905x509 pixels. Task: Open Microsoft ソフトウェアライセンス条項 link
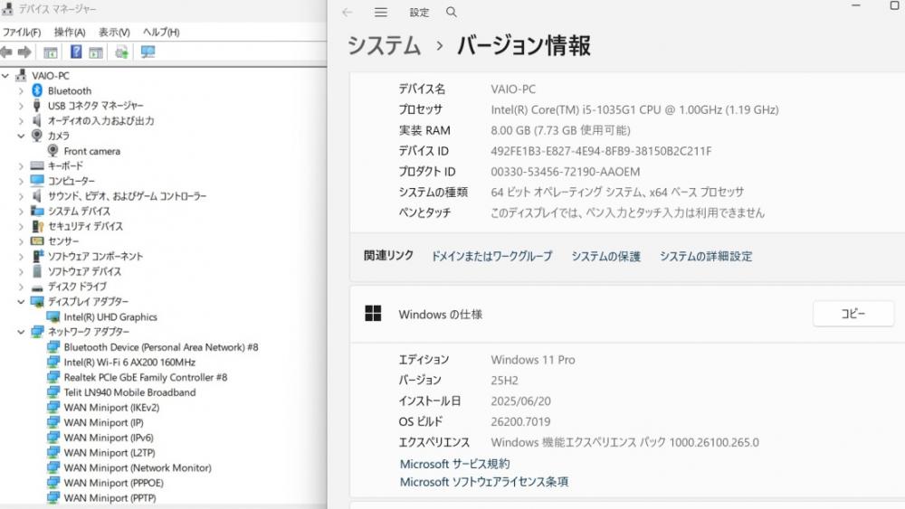[483, 482]
